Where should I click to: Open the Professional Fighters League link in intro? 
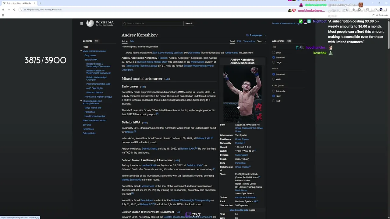pyautogui.click(x=142, y=66)
